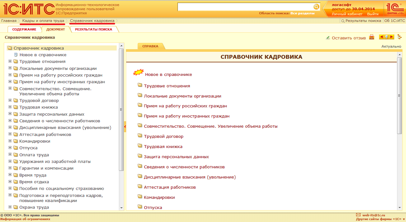406x222 pixels.
Task: Switch to the Документ tab
Action: click(56, 29)
